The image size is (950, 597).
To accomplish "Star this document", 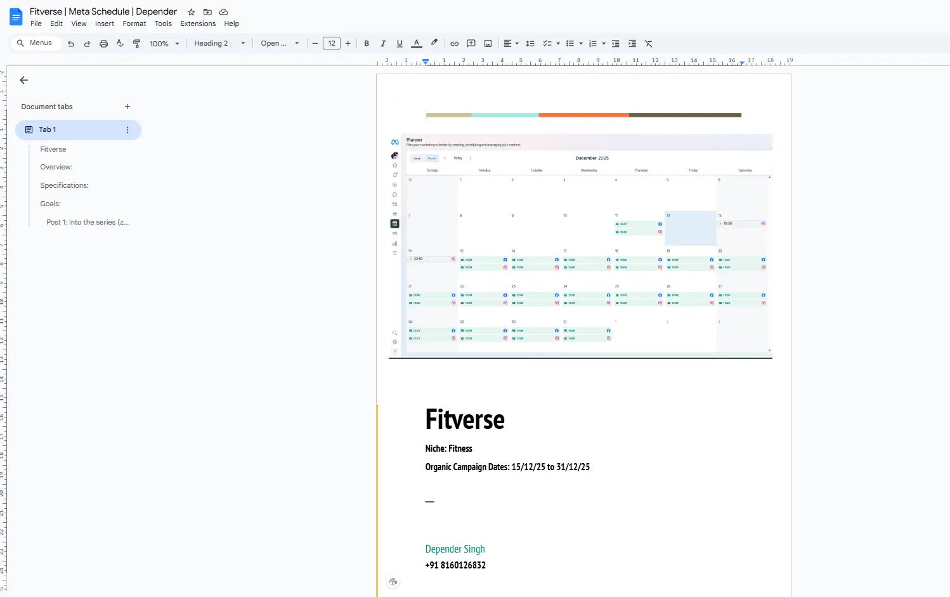I will pos(191,12).
